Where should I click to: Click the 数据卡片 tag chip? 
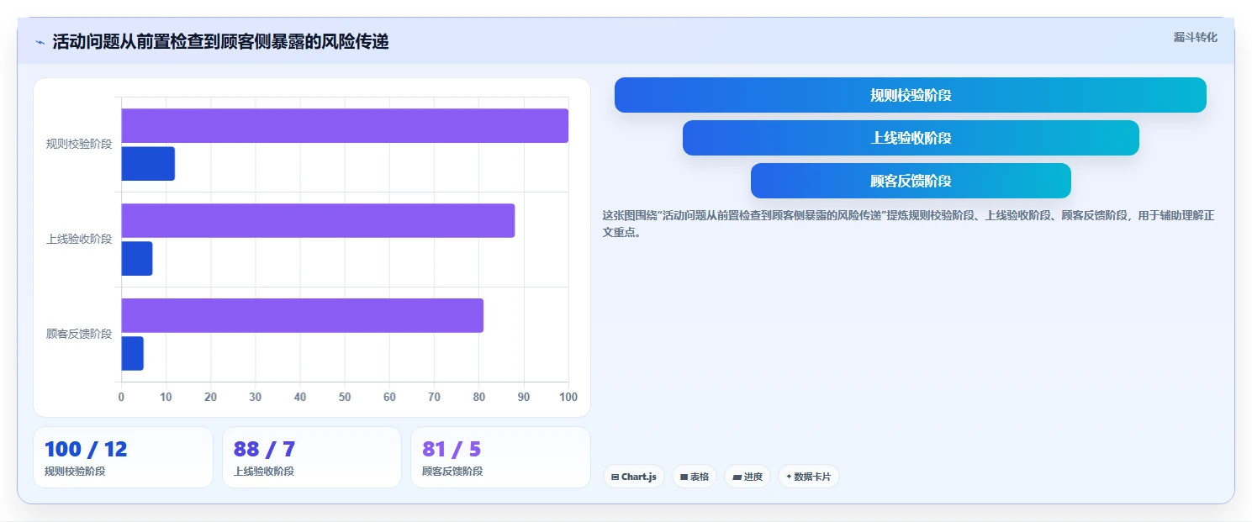(x=808, y=477)
